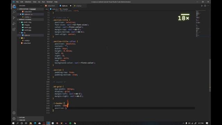Open the Accounts menu in the activity bar
222x125 pixels.
click(x=14, y=113)
